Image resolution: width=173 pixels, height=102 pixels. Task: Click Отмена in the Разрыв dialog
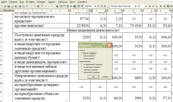tap(105, 77)
